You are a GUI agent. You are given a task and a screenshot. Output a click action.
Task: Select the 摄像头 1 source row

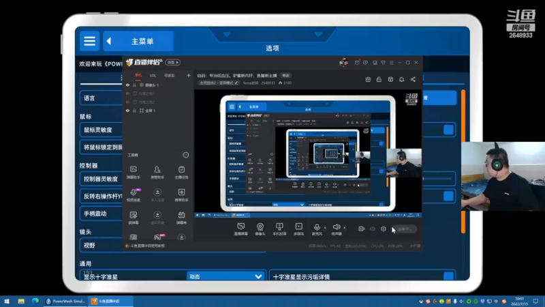coord(158,85)
